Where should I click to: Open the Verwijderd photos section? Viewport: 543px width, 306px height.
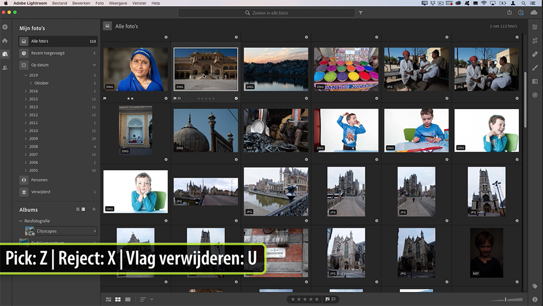click(58, 192)
